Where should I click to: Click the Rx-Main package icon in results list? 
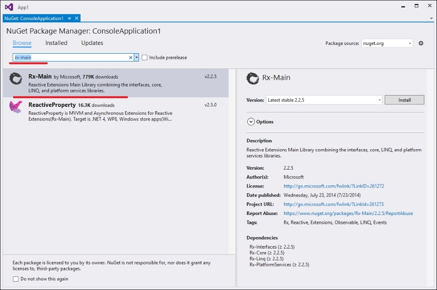pyautogui.click(x=16, y=78)
